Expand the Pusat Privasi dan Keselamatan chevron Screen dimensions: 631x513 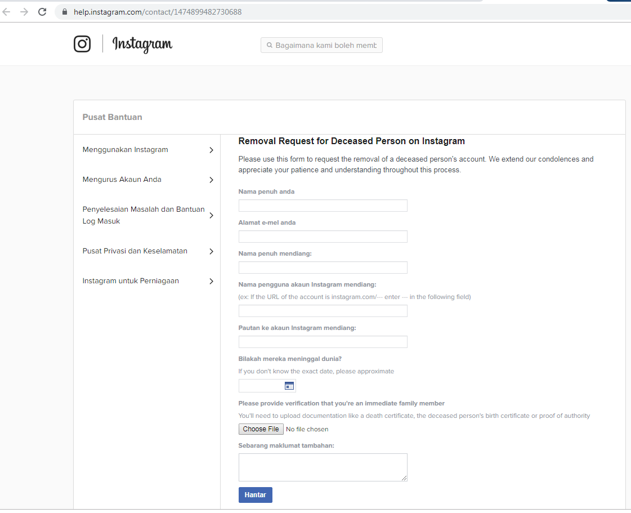[x=211, y=252]
